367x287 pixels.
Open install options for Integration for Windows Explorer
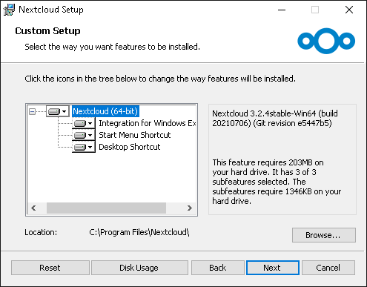tap(84, 123)
